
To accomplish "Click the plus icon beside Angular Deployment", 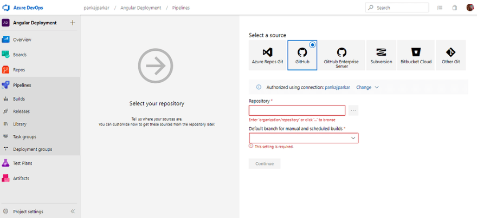I will [73, 23].
